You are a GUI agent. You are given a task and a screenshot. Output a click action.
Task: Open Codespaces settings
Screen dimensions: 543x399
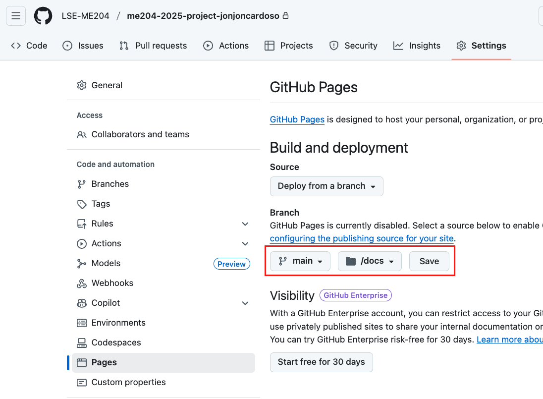(163, 342)
